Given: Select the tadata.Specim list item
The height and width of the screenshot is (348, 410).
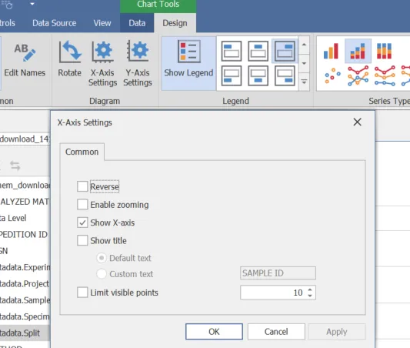Looking at the screenshot, I should coord(25,316).
